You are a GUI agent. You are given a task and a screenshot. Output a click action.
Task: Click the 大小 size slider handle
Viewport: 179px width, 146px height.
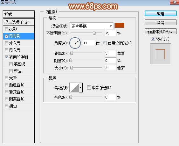click(72, 68)
